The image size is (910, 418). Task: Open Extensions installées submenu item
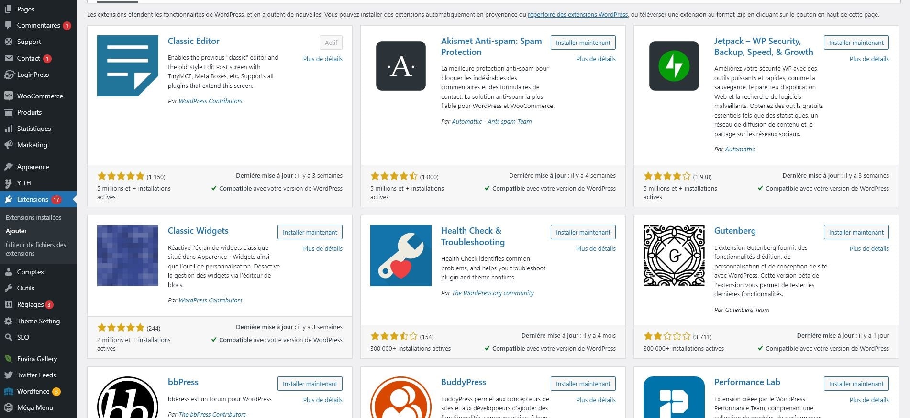click(x=33, y=217)
